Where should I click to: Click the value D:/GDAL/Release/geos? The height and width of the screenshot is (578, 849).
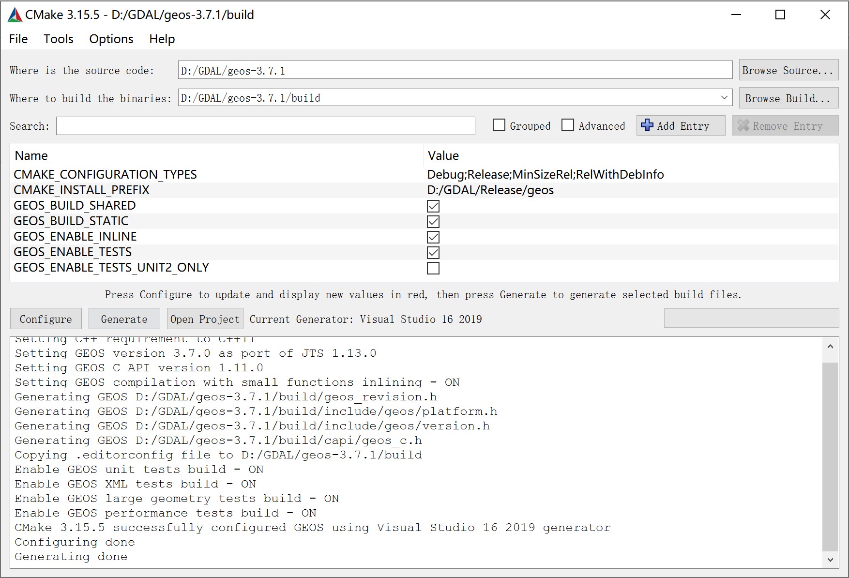[x=490, y=190]
